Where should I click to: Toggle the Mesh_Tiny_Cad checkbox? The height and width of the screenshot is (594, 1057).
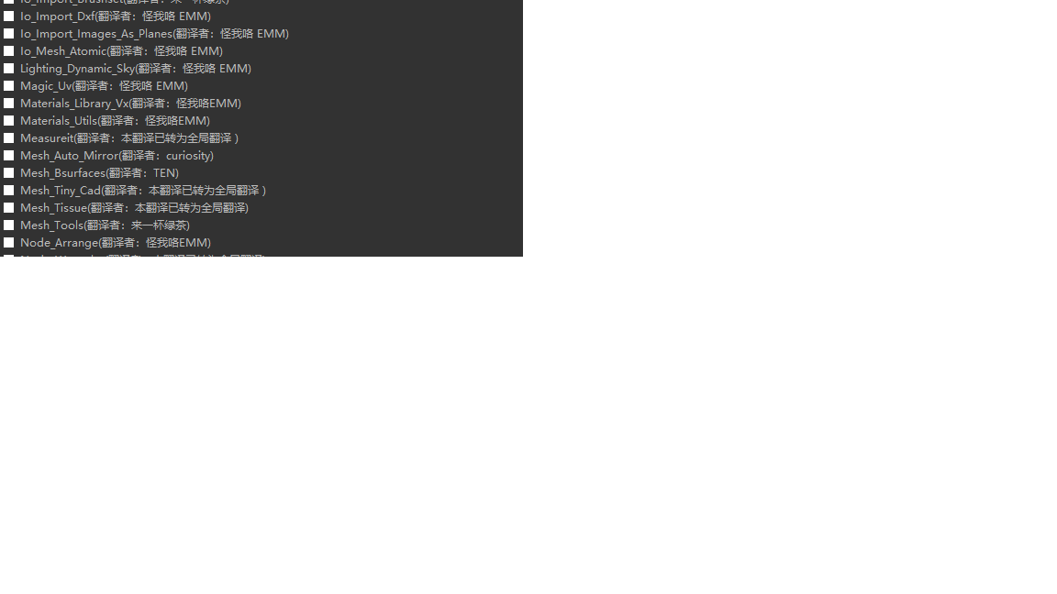[x=9, y=191]
